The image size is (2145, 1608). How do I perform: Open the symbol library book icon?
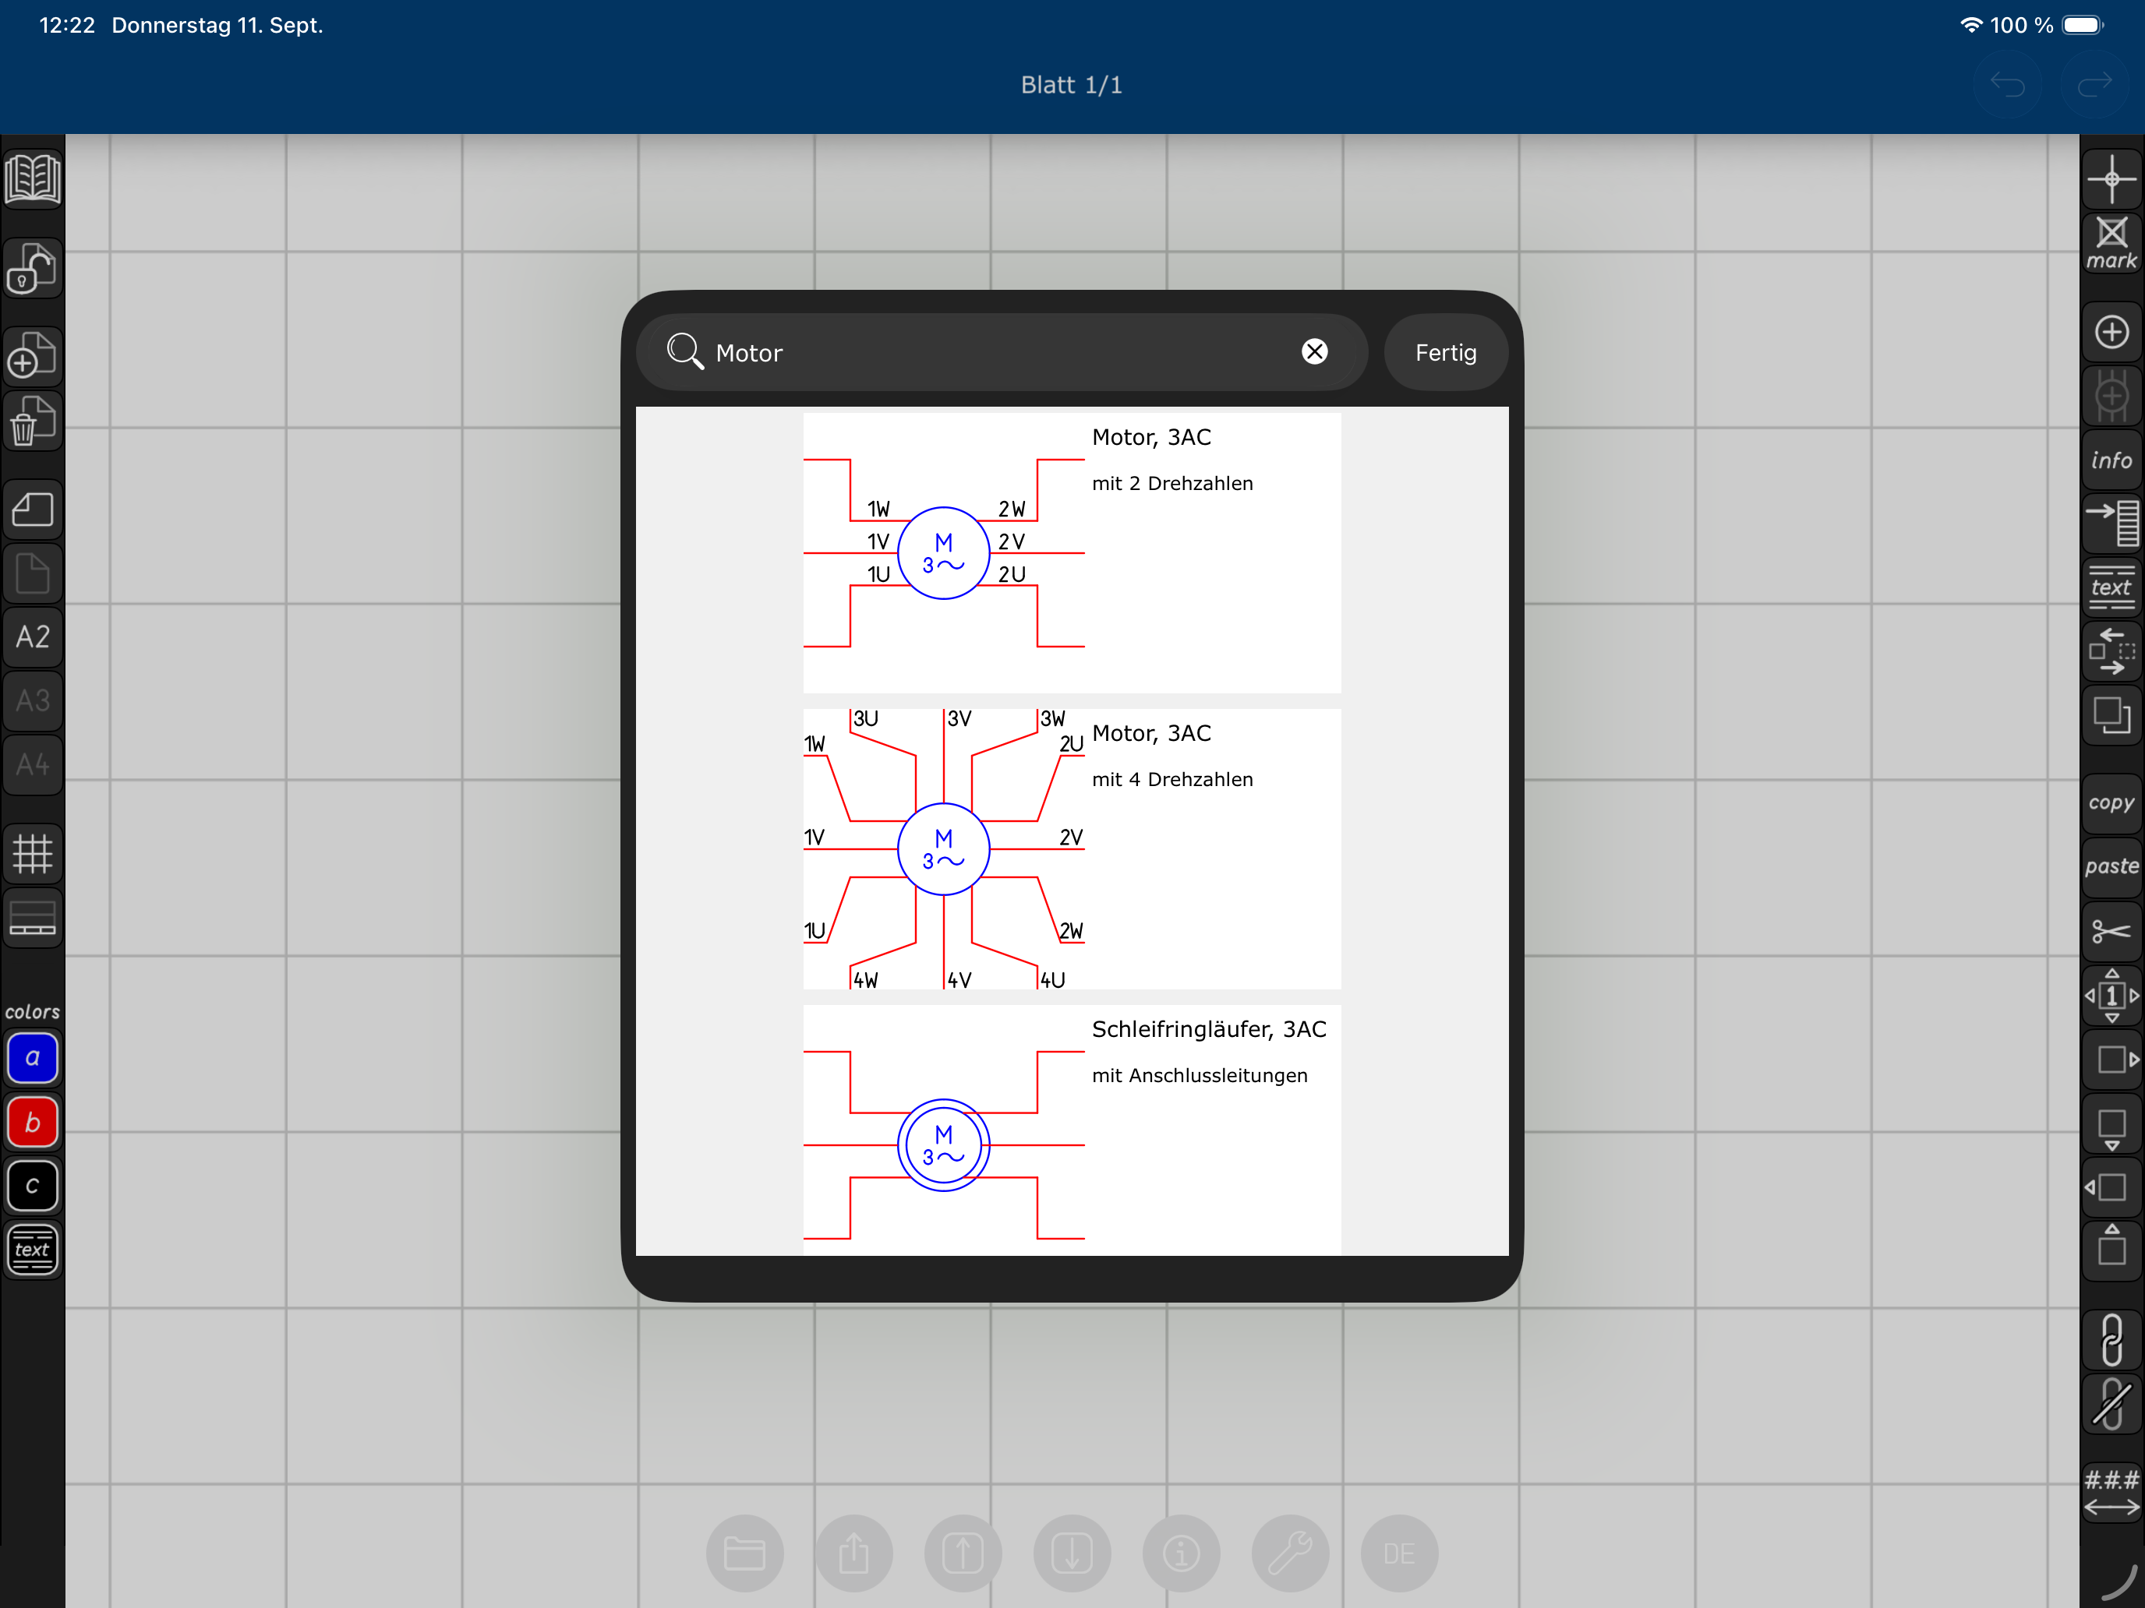tap(32, 178)
